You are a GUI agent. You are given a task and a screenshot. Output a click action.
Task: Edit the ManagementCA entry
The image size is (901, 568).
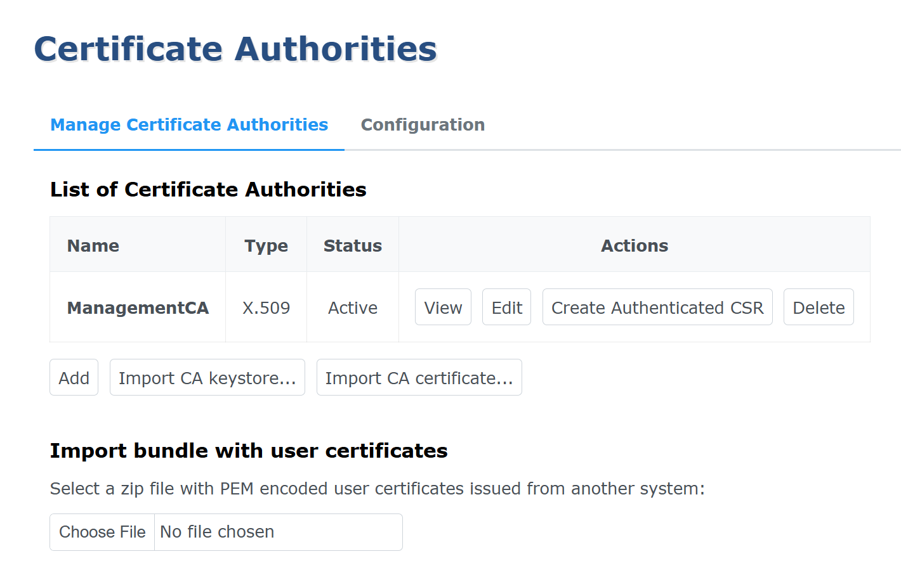506,307
